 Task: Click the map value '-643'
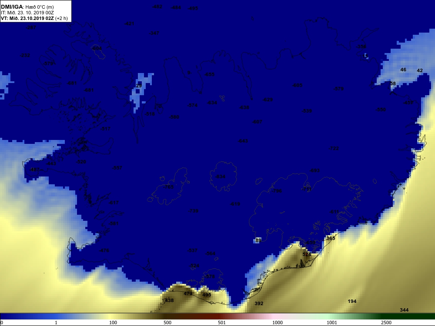coord(243,141)
